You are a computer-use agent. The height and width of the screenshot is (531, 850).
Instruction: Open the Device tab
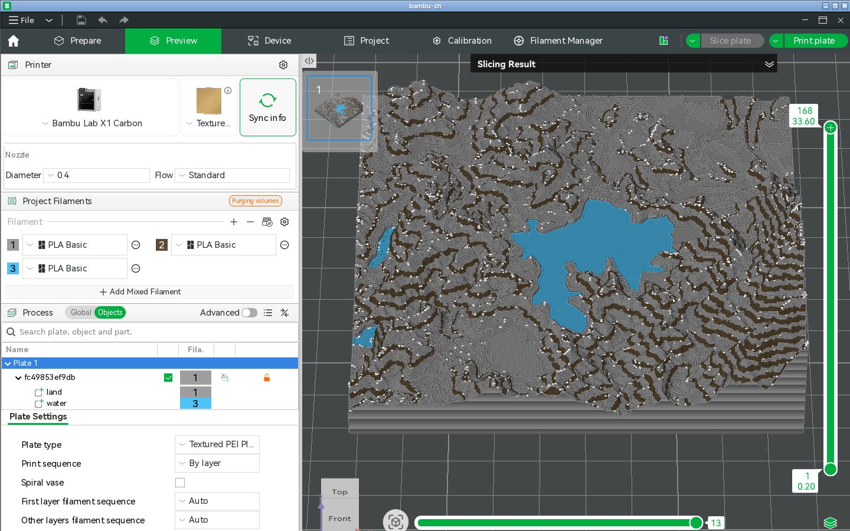pyautogui.click(x=269, y=41)
